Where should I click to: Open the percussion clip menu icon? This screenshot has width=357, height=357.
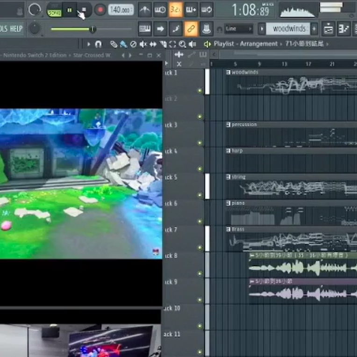pyautogui.click(x=228, y=125)
